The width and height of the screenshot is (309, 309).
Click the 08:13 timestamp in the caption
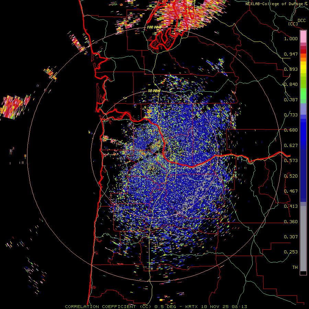(240, 307)
